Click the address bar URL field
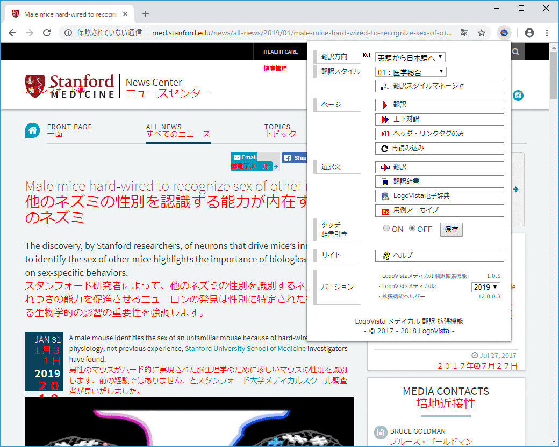 coord(302,33)
